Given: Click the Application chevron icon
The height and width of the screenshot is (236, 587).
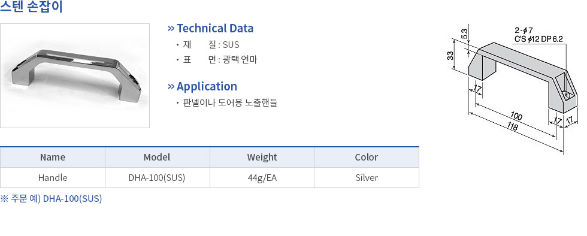Looking at the screenshot, I should (x=171, y=86).
